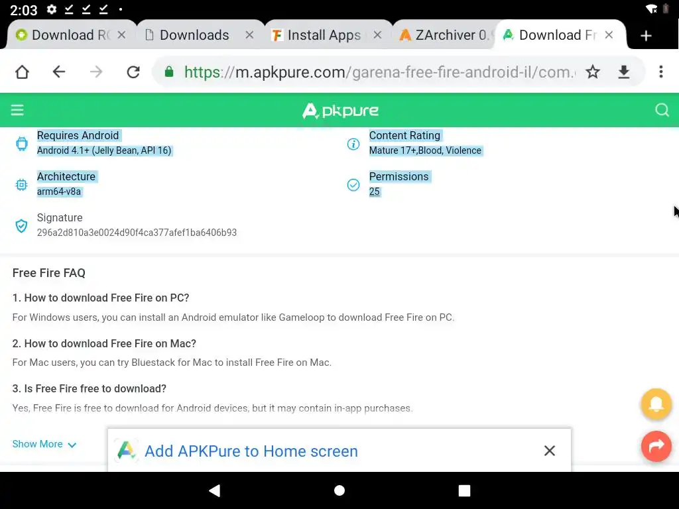The height and width of the screenshot is (509, 679).
Task: Reload the current page
Action: pyautogui.click(x=133, y=72)
